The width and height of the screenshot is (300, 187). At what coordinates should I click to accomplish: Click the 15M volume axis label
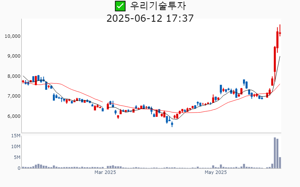(16, 136)
